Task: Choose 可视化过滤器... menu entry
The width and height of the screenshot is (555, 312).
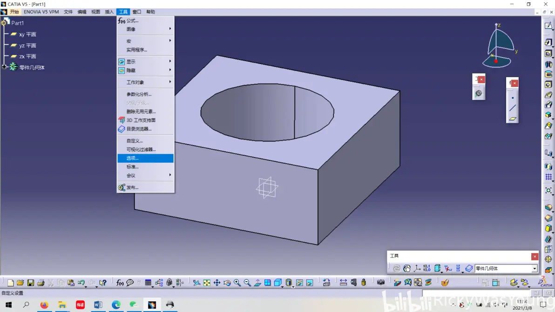Action: tap(145, 149)
